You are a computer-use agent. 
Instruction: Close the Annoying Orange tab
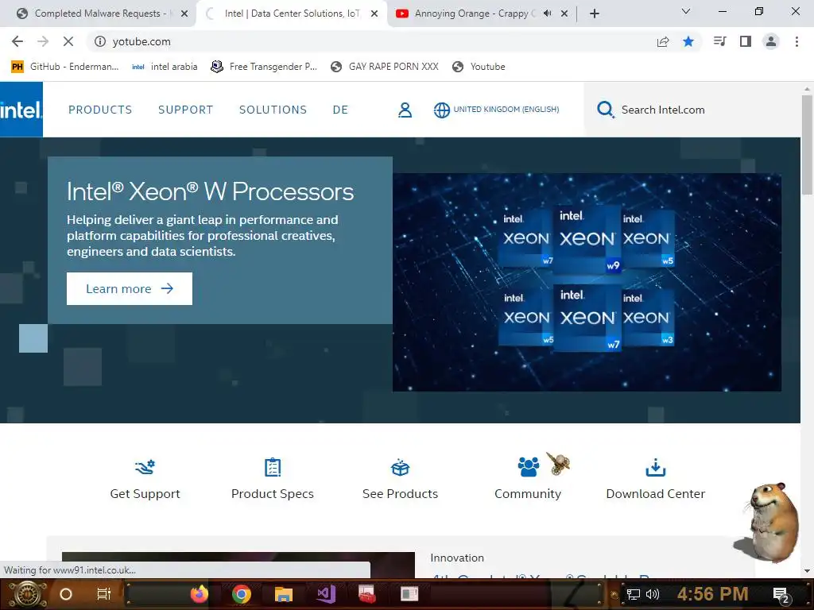pos(564,14)
